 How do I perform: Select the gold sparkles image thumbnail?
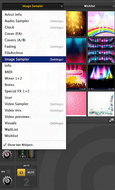point(76,24)
